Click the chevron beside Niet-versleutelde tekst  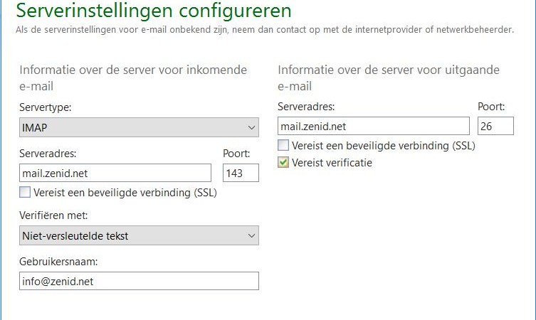(251, 235)
